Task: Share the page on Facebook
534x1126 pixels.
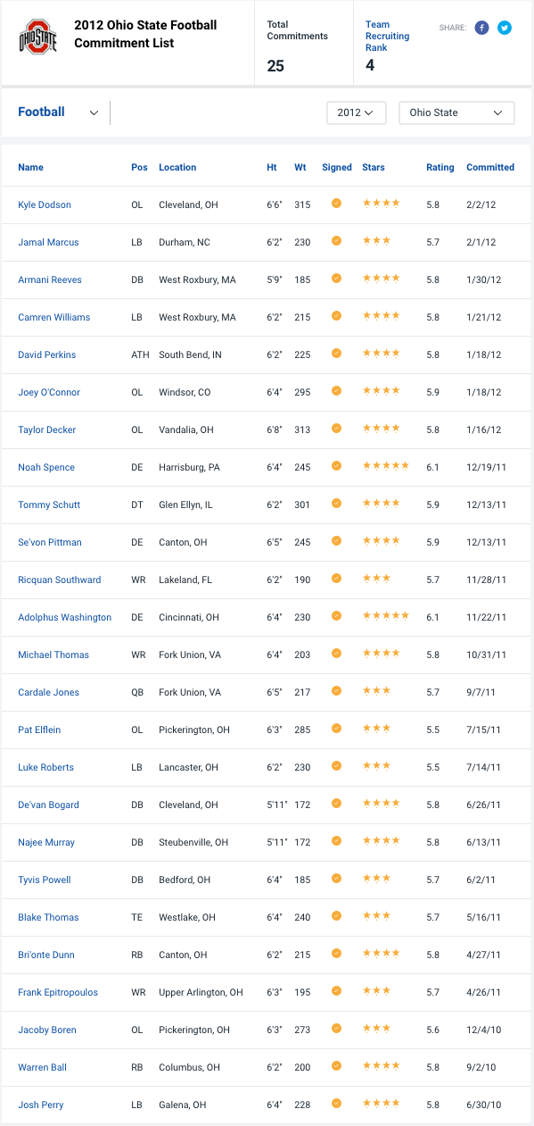Action: click(x=481, y=28)
